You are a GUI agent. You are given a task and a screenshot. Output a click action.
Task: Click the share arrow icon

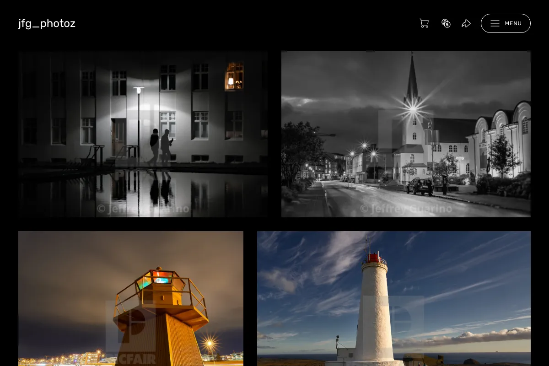click(466, 23)
